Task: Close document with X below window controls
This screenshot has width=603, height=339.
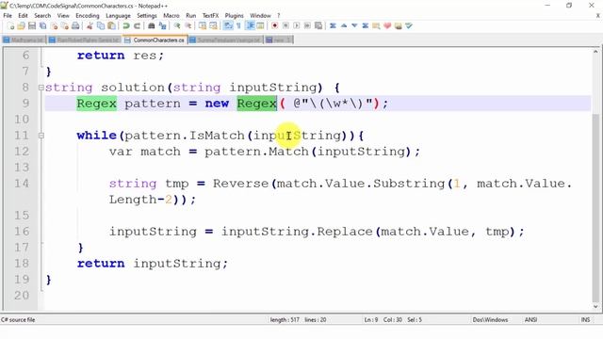Action: click(598, 16)
